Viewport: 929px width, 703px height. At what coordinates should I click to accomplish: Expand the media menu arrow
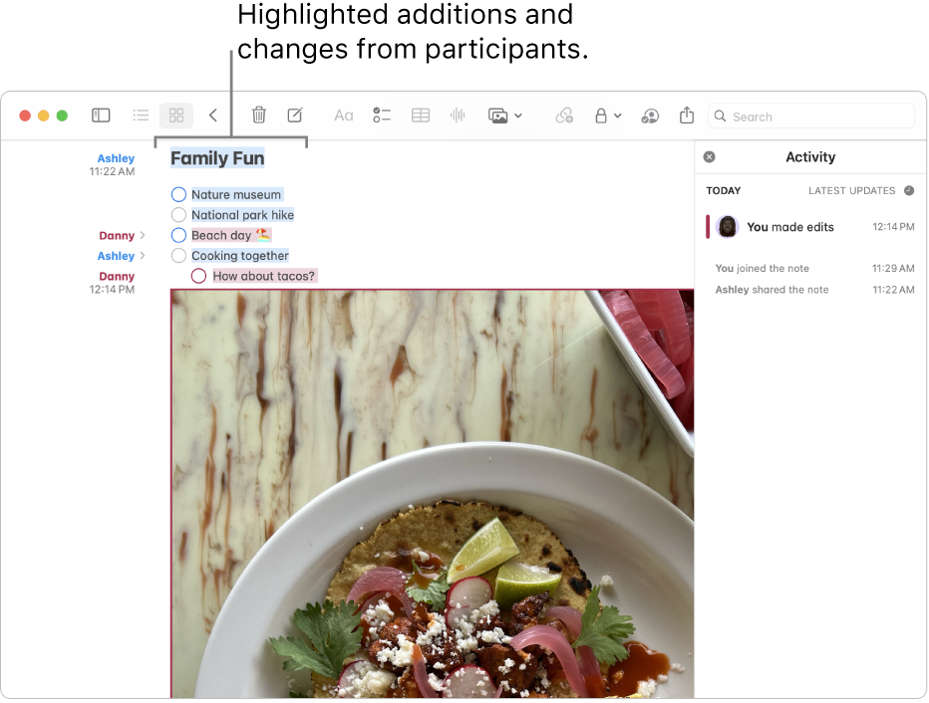pyautogui.click(x=518, y=116)
